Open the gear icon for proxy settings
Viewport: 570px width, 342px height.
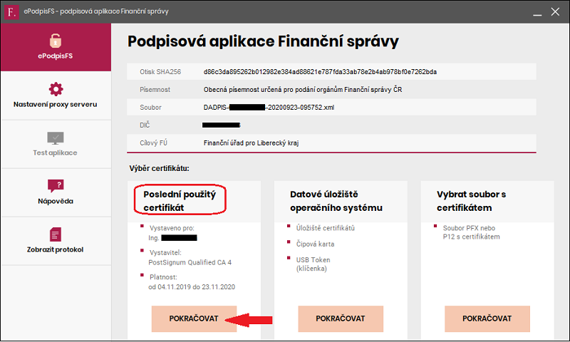point(56,89)
